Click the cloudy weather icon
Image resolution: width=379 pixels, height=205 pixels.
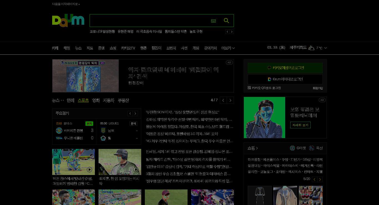311,48
